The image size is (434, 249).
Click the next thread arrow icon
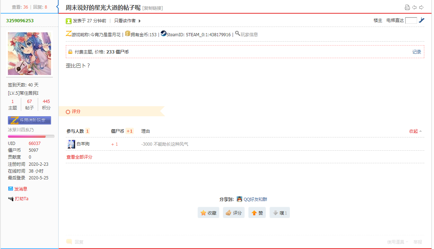click(421, 7)
